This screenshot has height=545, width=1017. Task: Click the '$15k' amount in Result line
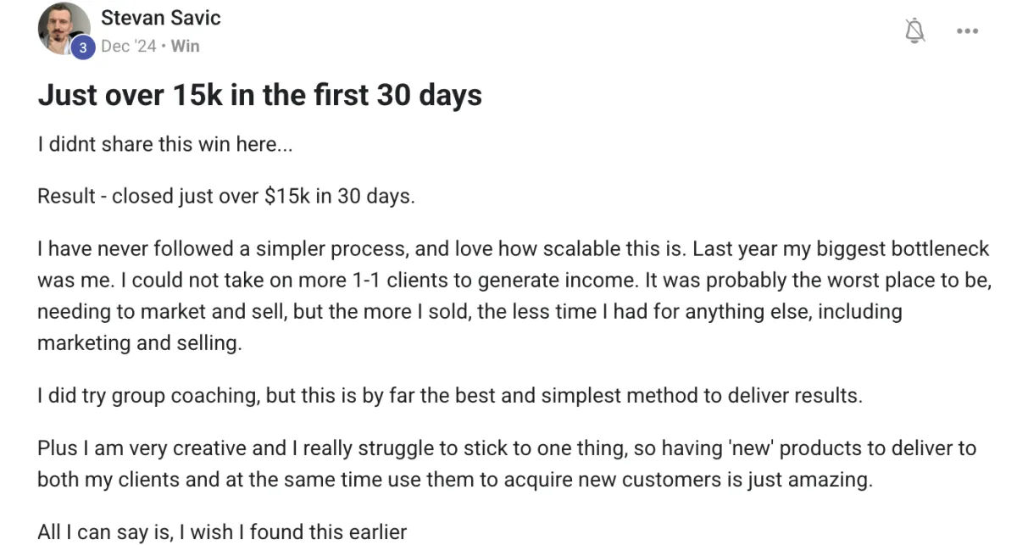coord(288,197)
